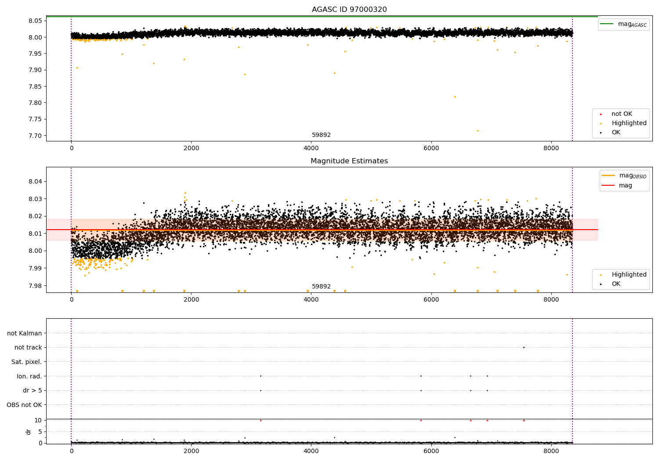Click the 59892 label in the top plot
This screenshot has height=461, width=659.
coord(321,135)
